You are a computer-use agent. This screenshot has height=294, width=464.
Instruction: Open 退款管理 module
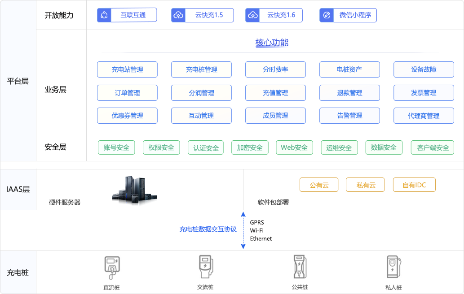(349, 93)
